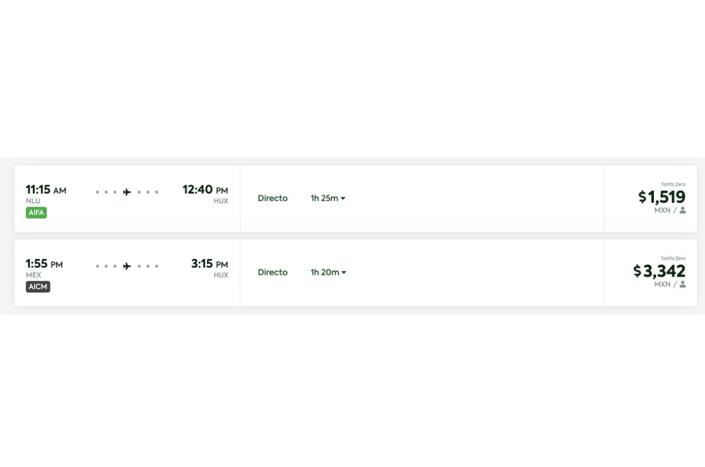Click the Directo label on the NLU flight
Viewport: 705px width, 467px height.
tap(273, 199)
